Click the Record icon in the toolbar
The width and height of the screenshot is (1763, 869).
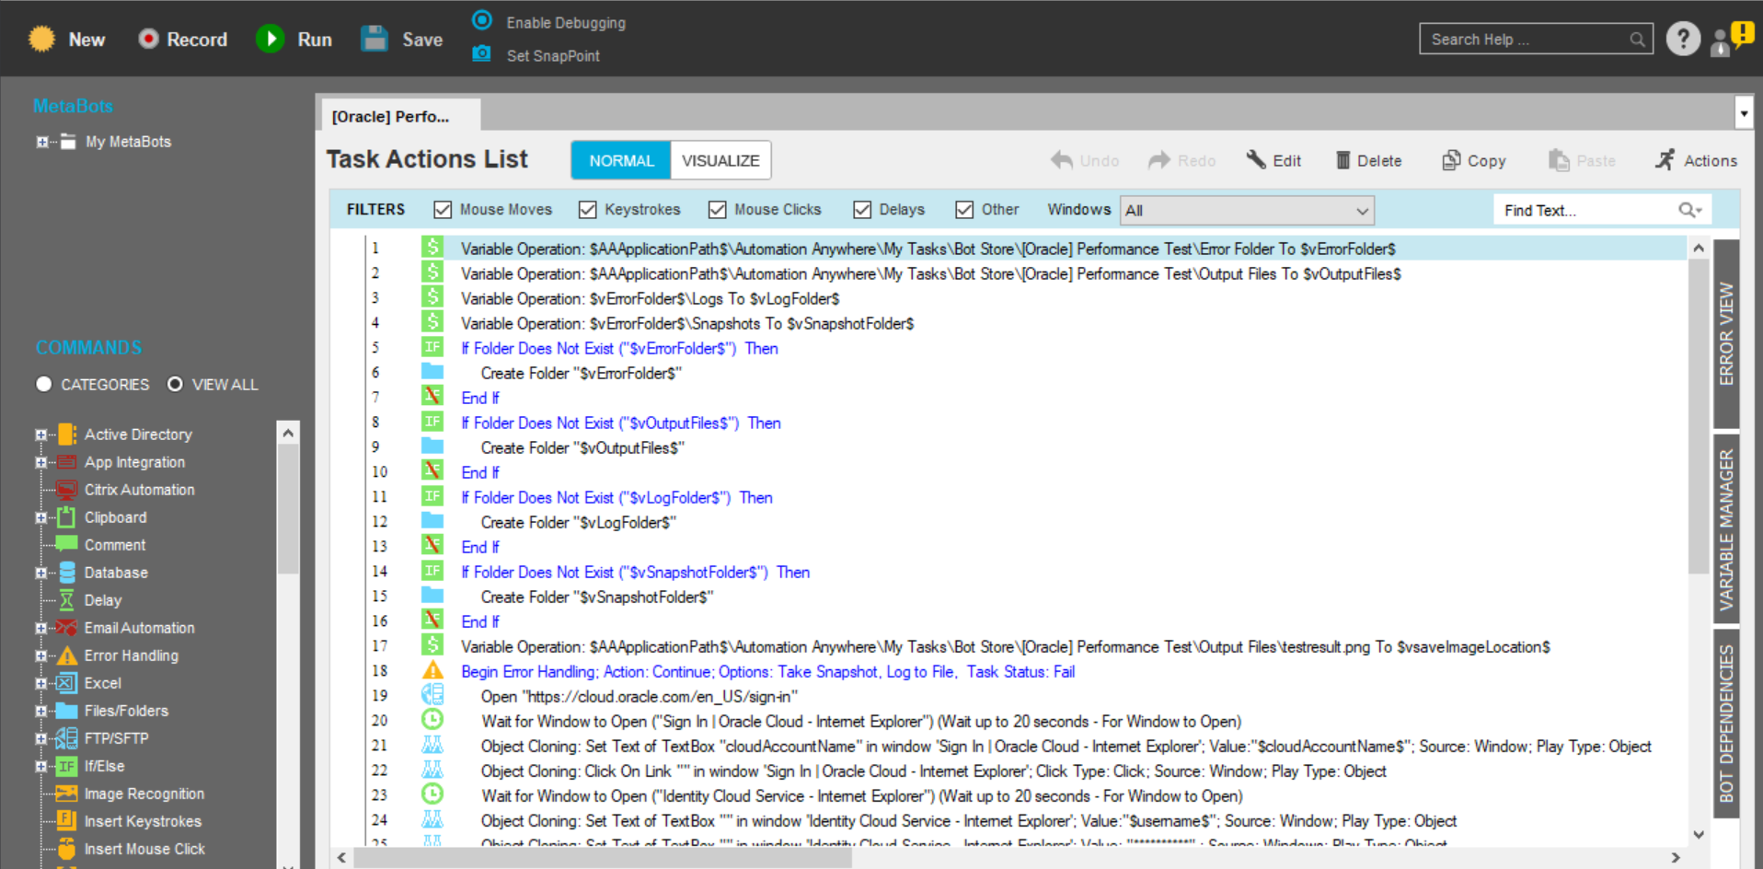coord(148,39)
